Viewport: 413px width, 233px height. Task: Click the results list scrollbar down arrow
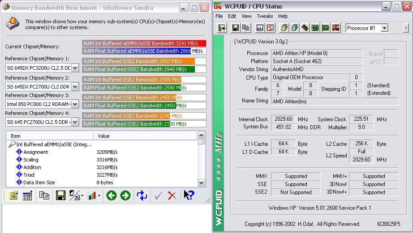point(202,182)
